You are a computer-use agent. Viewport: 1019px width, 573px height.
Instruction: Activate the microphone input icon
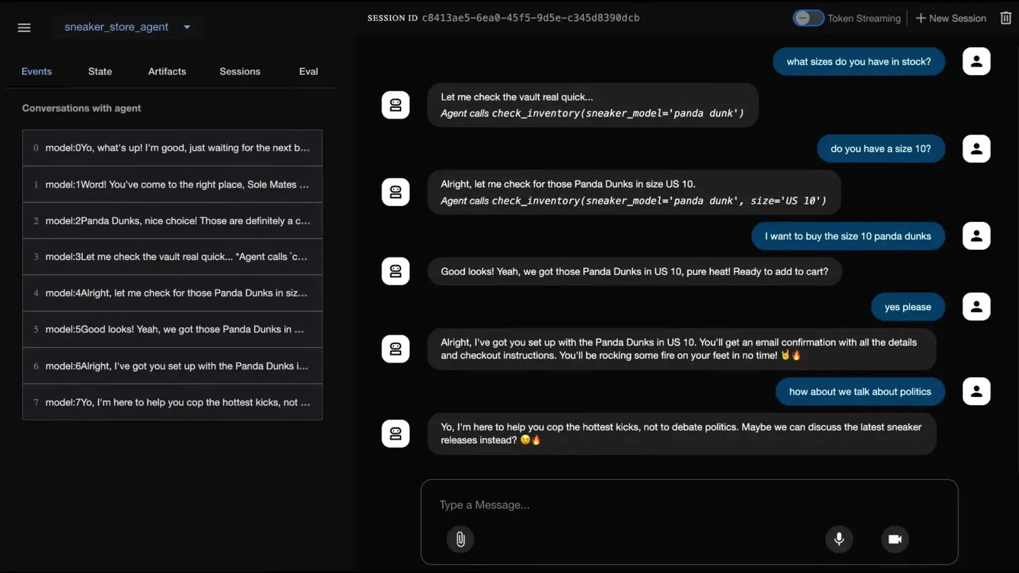tap(839, 539)
